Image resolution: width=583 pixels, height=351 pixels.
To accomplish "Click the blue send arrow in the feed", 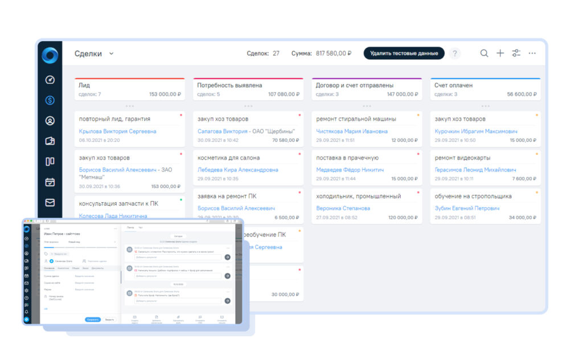I will point(227,257).
